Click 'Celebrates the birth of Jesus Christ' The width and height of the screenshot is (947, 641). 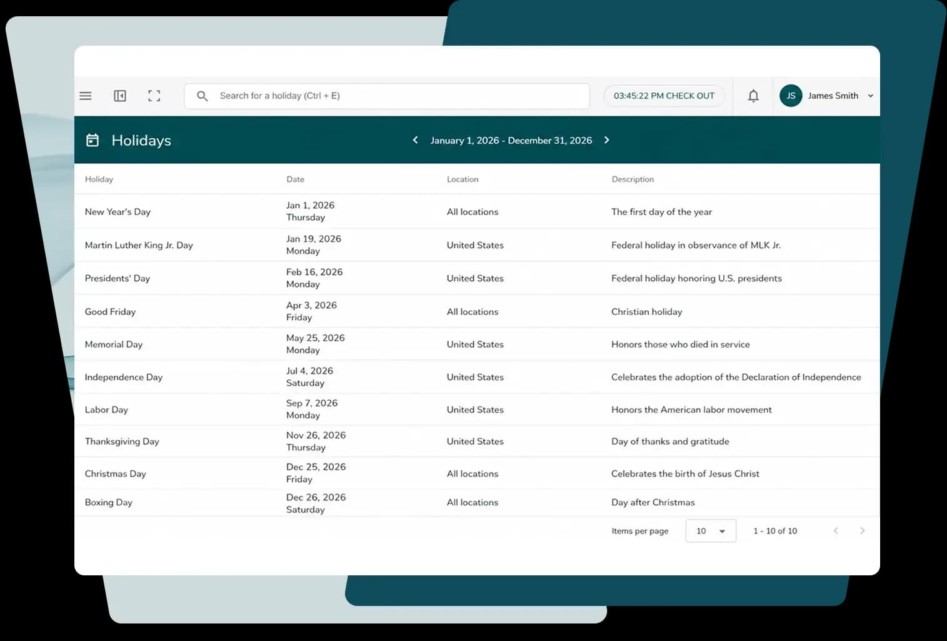pyautogui.click(x=685, y=473)
